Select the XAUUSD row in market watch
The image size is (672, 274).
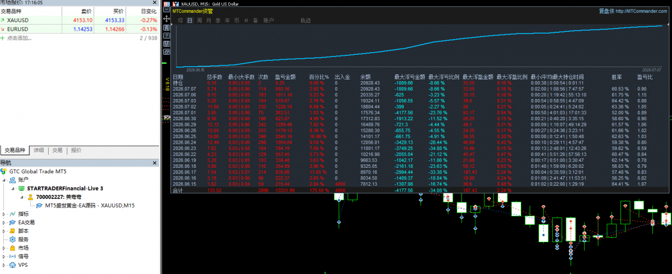pos(79,20)
